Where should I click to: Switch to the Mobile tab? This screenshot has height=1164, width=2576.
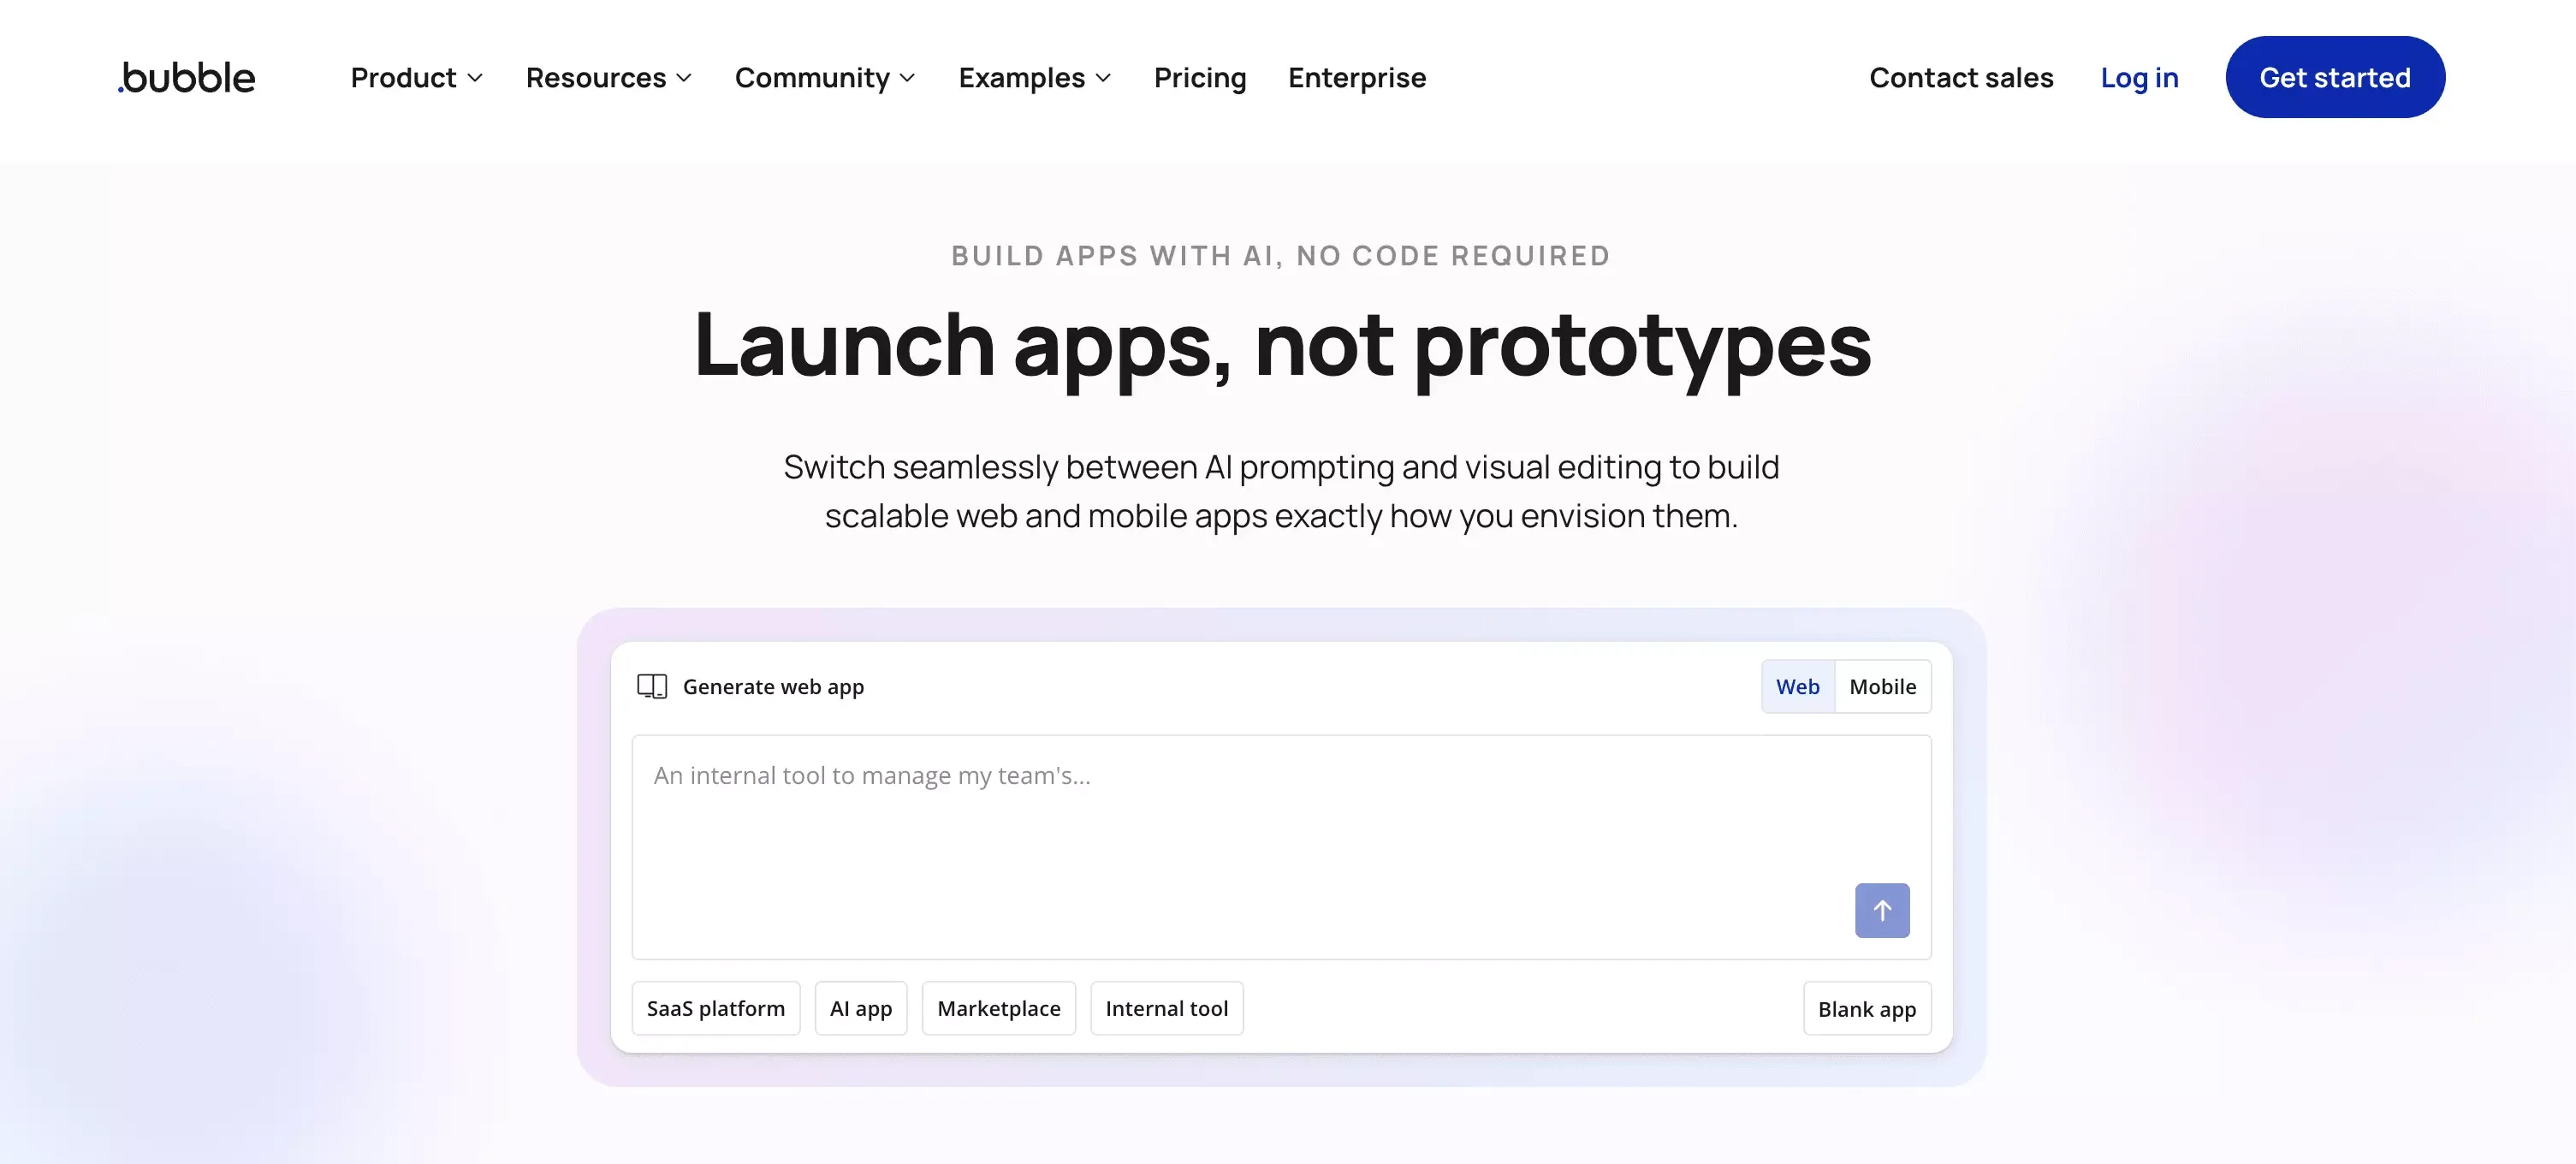[1883, 686]
